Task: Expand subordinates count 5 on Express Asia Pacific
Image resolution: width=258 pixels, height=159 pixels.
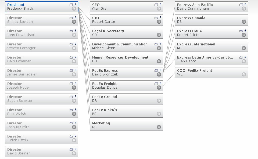Action: pos(243,5)
